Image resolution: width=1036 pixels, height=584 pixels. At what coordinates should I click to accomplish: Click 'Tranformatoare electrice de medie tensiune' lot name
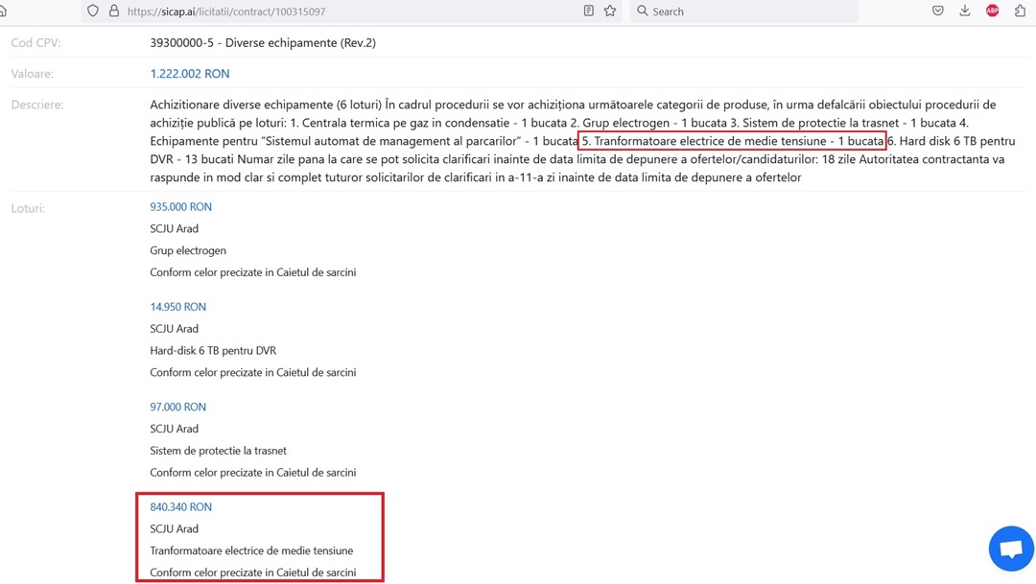coord(251,550)
